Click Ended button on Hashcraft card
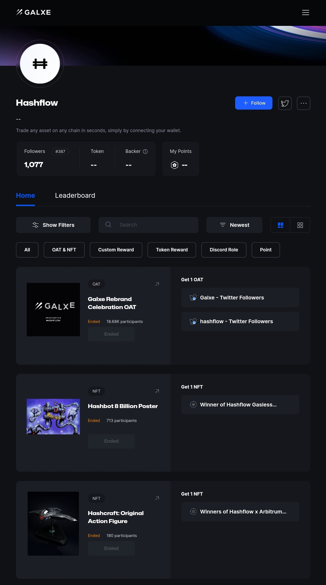The width and height of the screenshot is (326, 585). click(x=111, y=548)
